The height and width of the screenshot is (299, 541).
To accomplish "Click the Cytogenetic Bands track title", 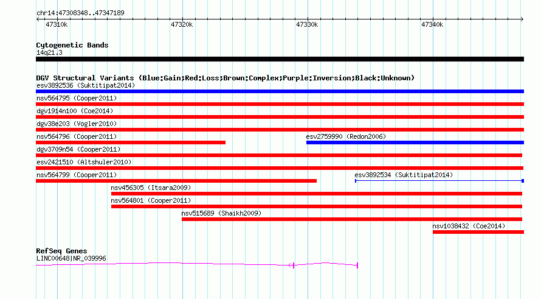I will pos(72,45).
